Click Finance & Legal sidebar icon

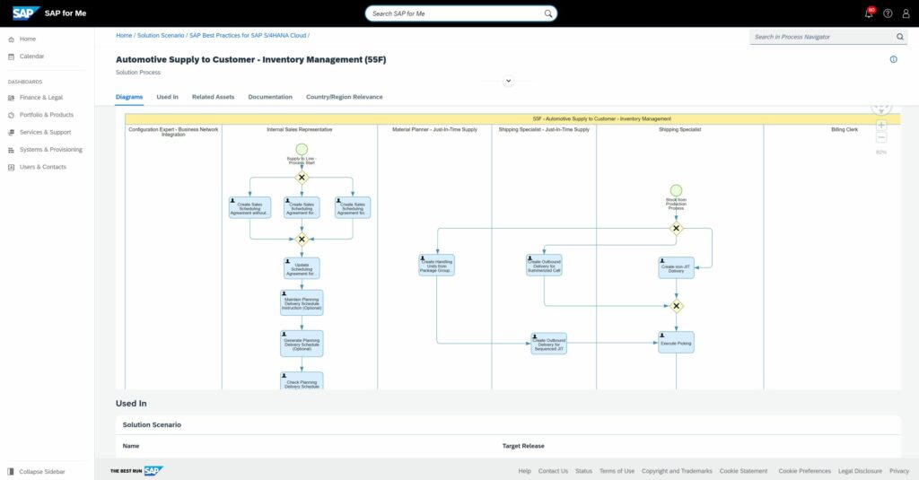pyautogui.click(x=11, y=97)
